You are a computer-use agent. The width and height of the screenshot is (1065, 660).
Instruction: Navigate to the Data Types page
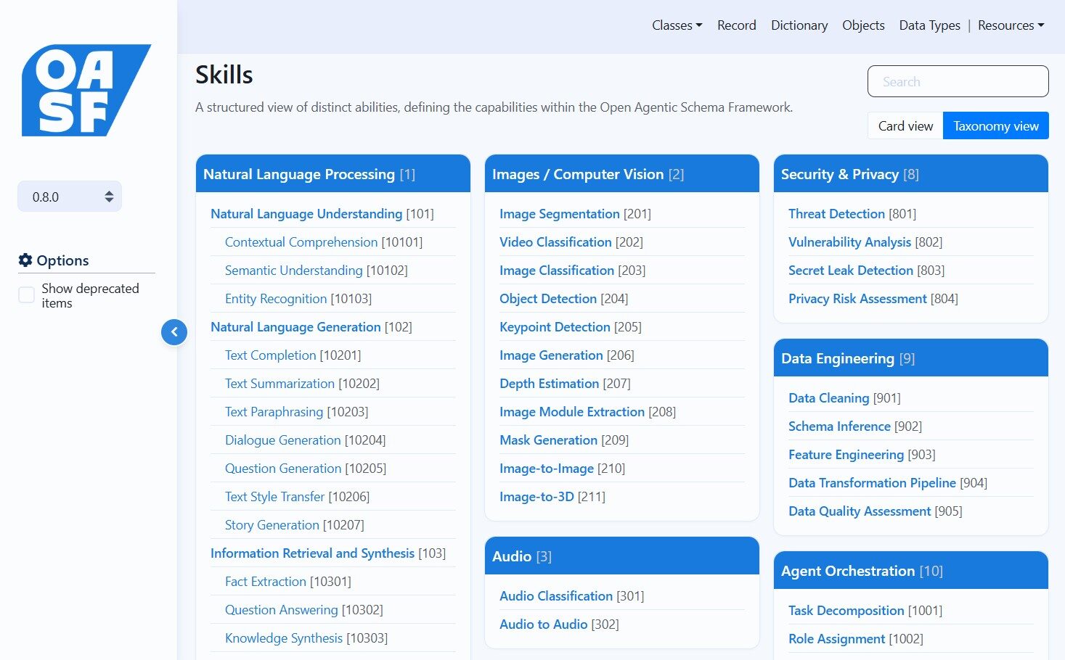pyautogui.click(x=929, y=25)
